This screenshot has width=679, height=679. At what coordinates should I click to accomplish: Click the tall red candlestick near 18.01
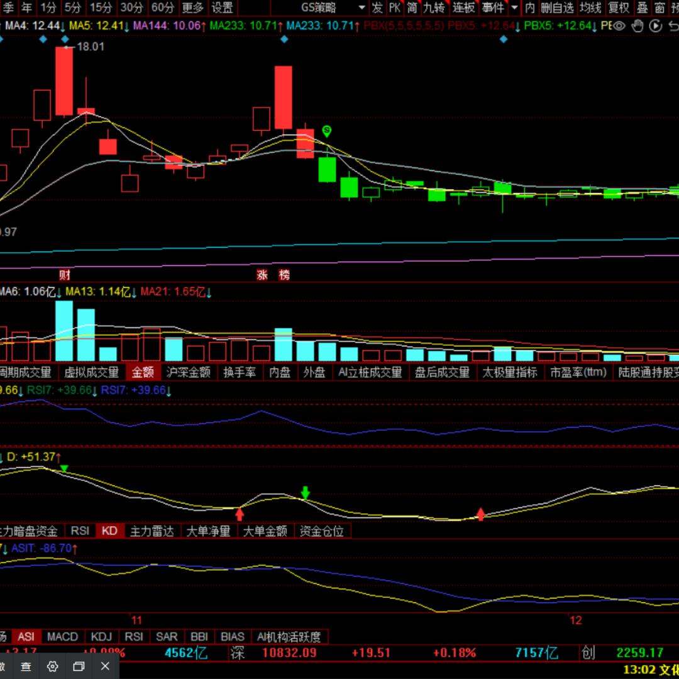coord(64,80)
